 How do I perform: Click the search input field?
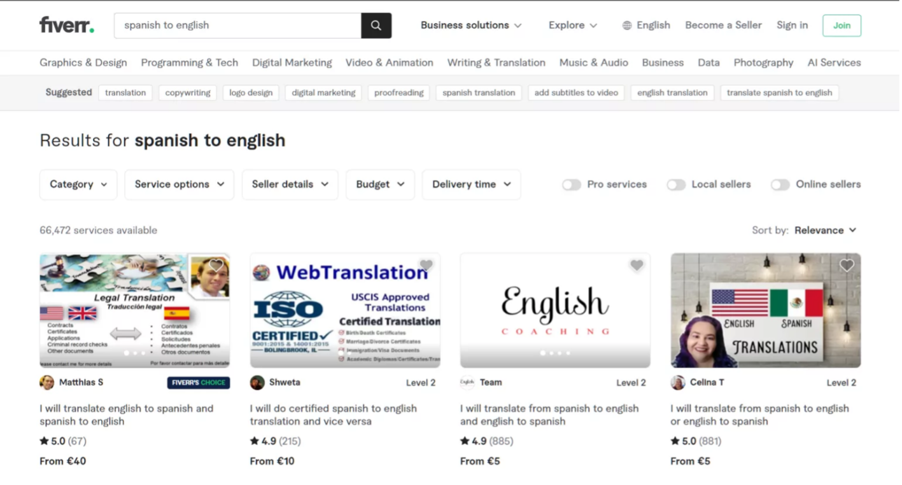click(x=237, y=25)
